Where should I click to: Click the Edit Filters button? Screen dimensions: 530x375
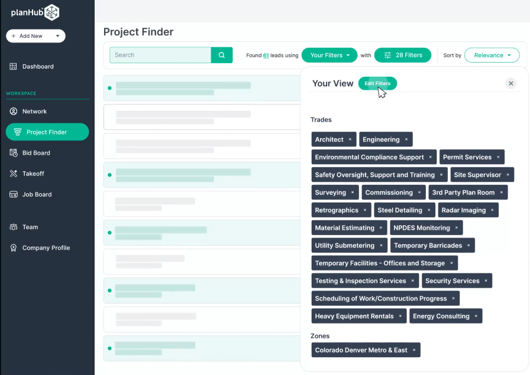tap(377, 83)
